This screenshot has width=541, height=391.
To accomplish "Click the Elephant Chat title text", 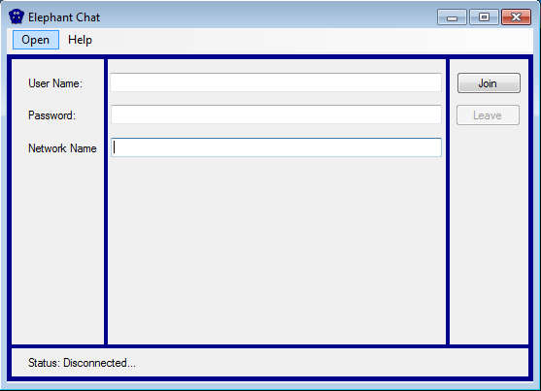I will (64, 17).
